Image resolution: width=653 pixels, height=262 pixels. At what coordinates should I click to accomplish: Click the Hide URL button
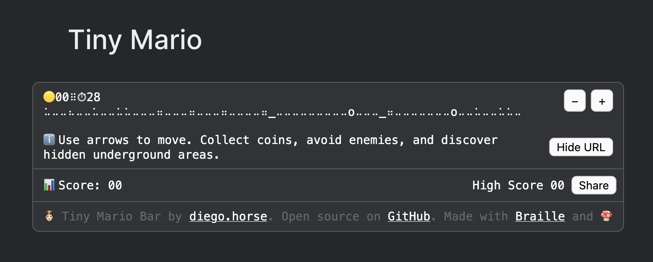pos(581,147)
